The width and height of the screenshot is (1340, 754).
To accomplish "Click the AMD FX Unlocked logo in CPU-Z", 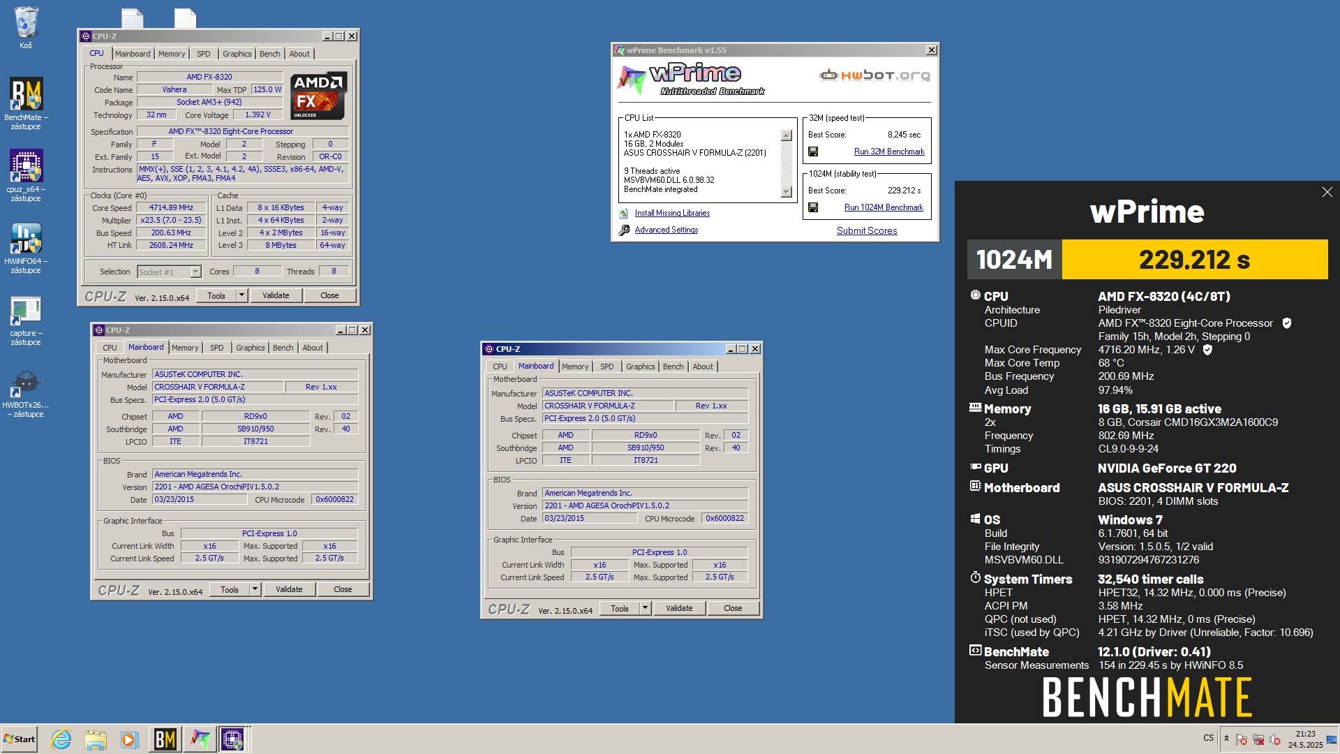I will click(318, 96).
